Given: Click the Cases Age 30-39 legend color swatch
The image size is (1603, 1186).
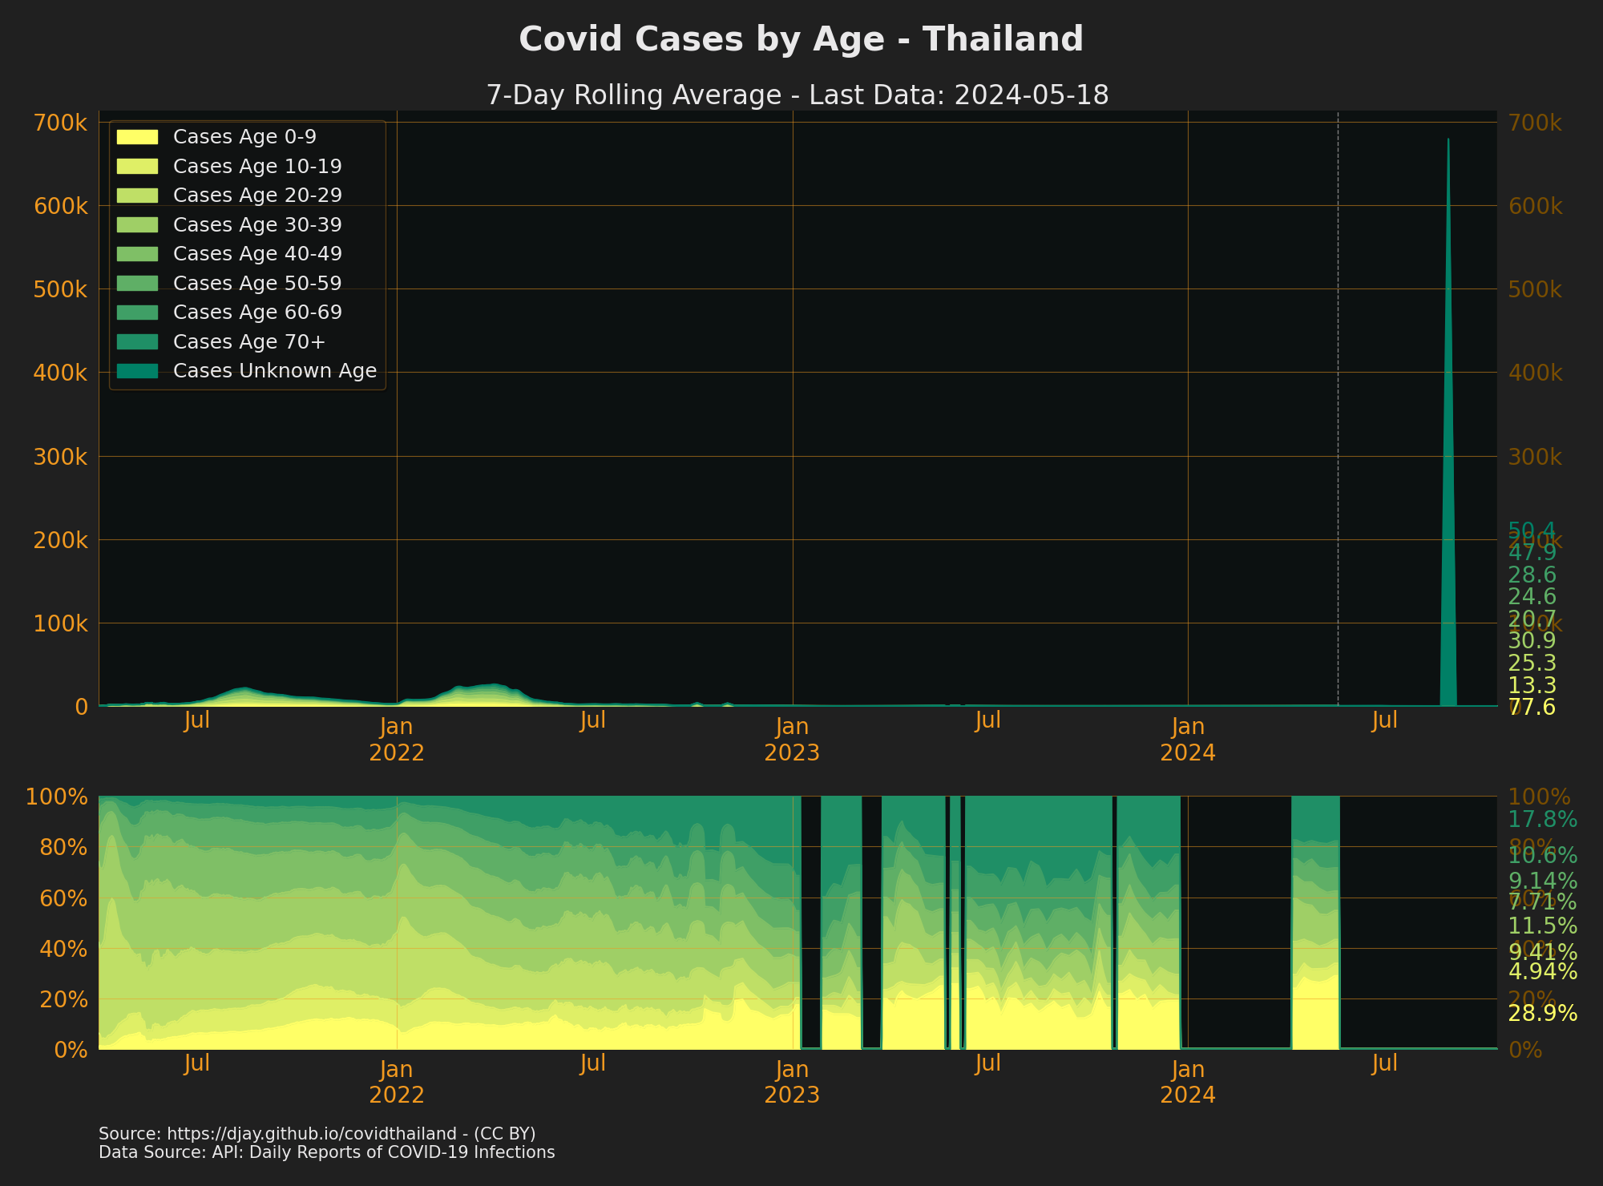Looking at the screenshot, I should (137, 224).
